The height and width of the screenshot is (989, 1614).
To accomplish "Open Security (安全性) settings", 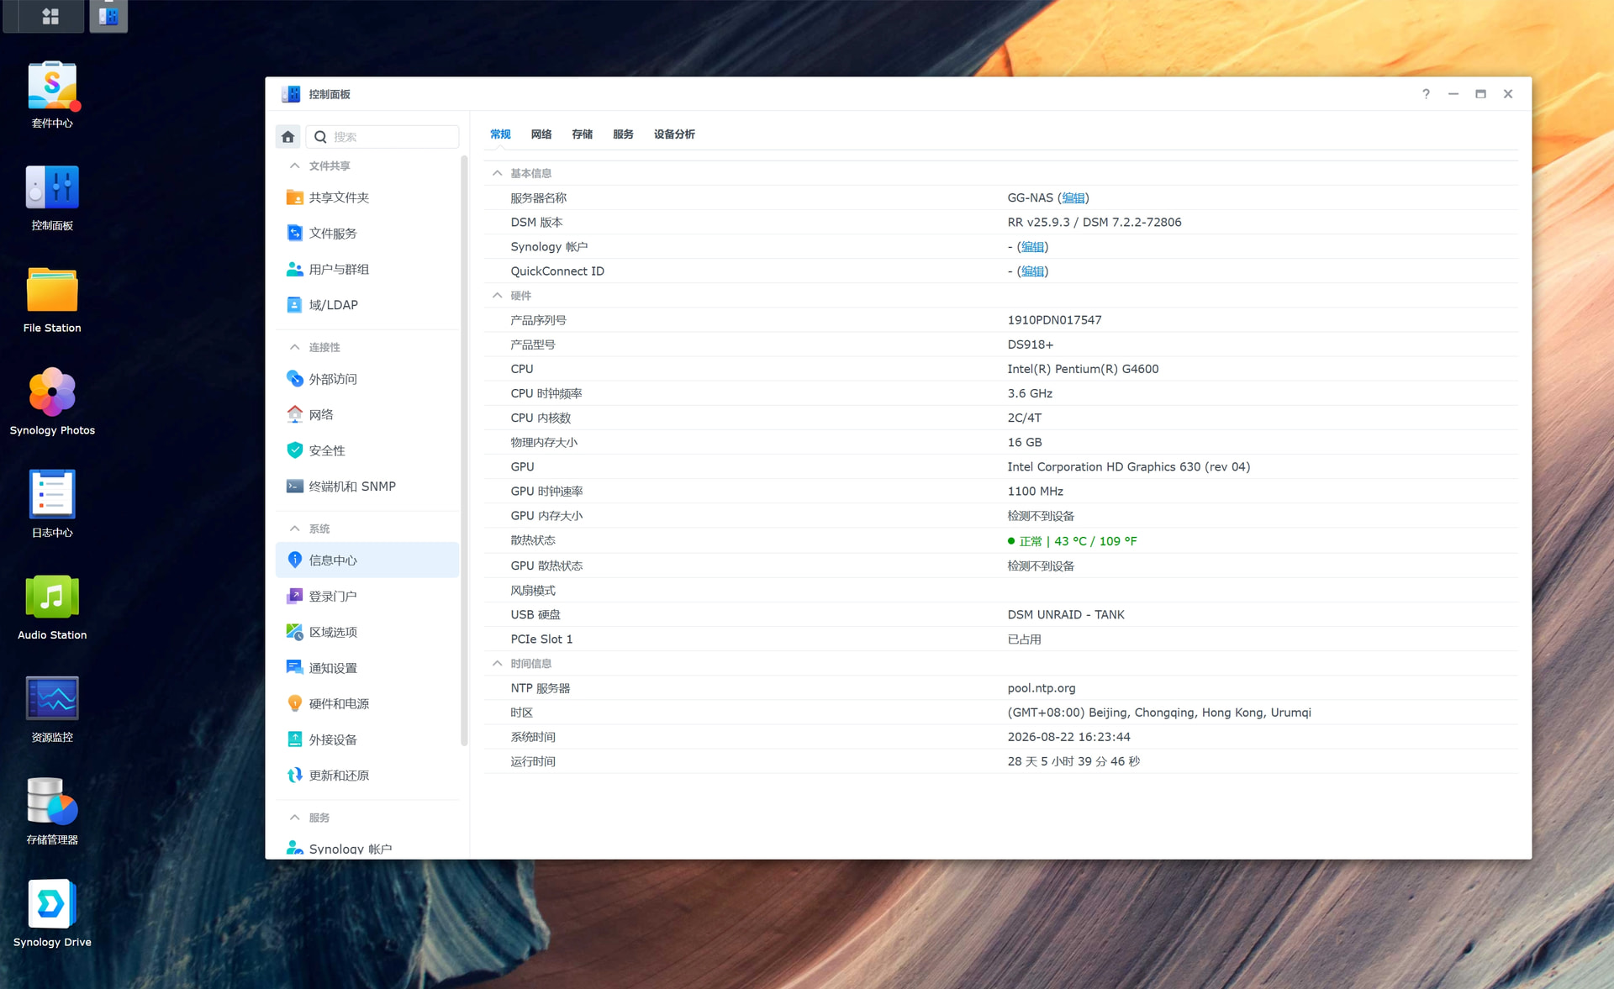I will [367, 450].
